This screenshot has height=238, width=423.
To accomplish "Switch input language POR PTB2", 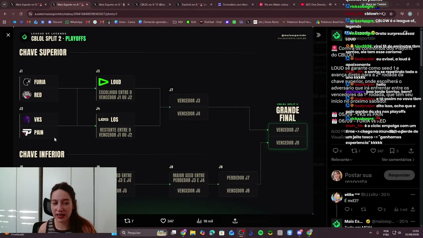I will (386, 233).
